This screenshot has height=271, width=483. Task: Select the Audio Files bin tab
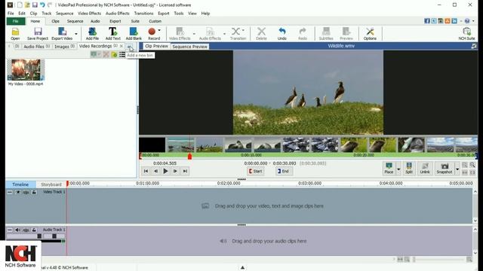click(36, 47)
